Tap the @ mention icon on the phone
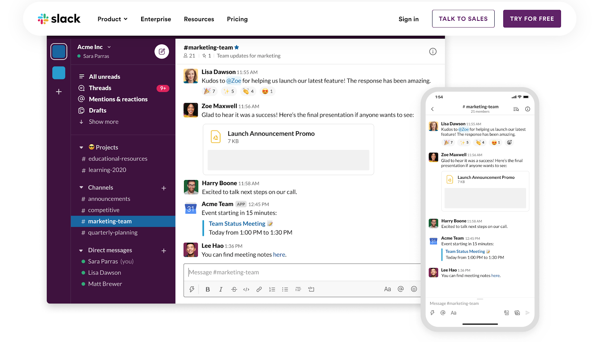596x342 pixels. click(x=443, y=313)
